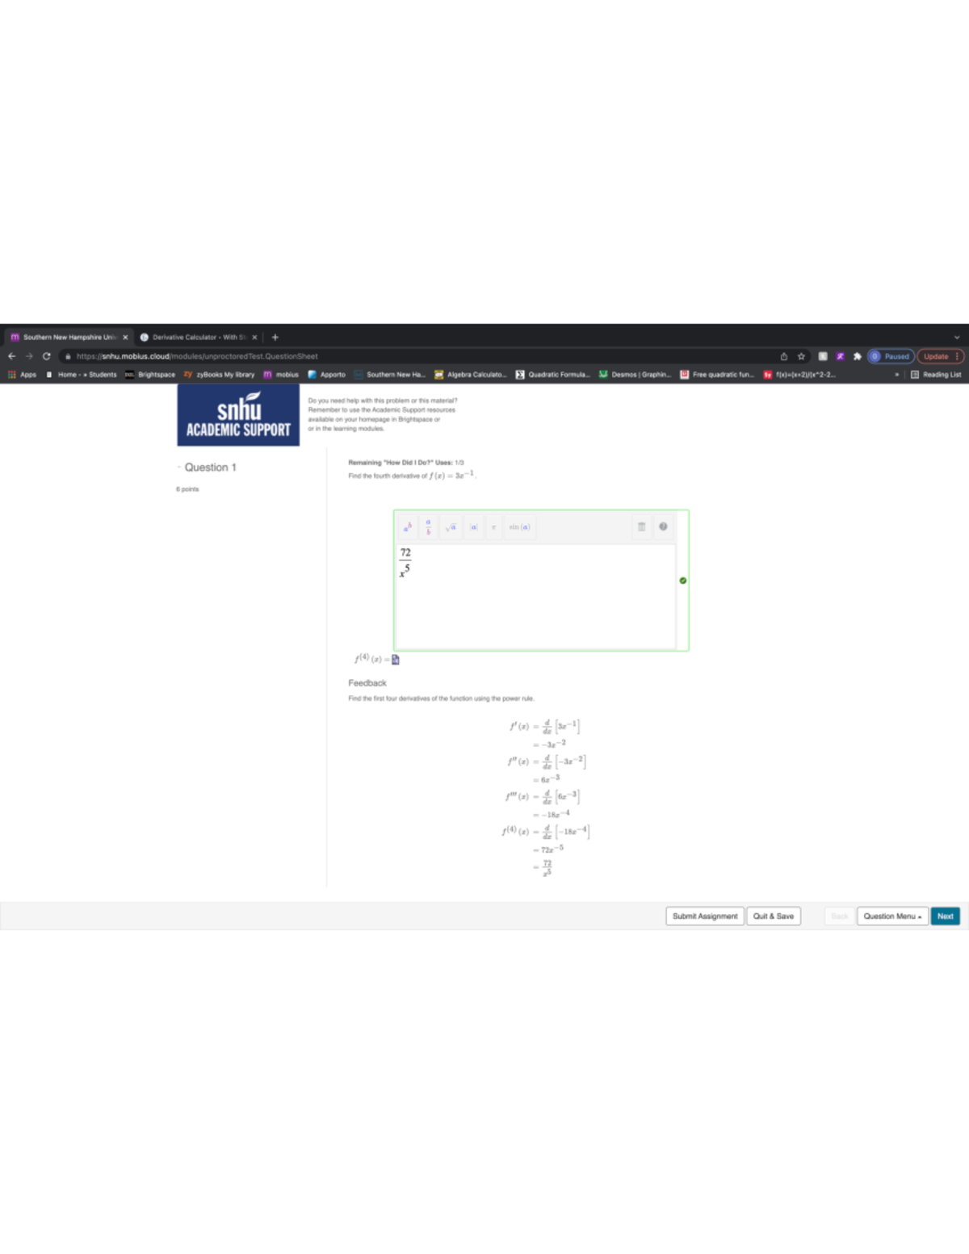The height and width of the screenshot is (1254, 969).
Task: Click the answer preview icon beside f(4)(x)
Action: point(396,660)
